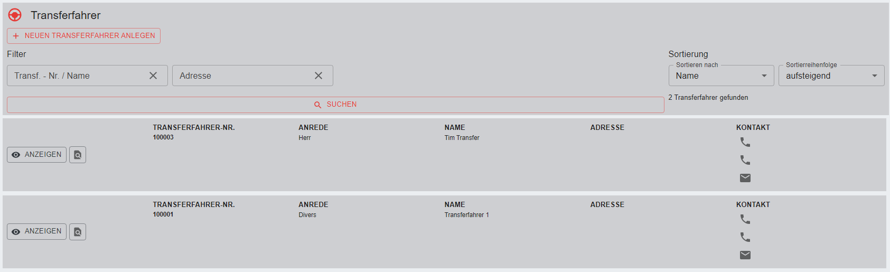Click the red steering wheel Transferfahrer icon
Screen dimensions: 890x272
tap(15, 15)
